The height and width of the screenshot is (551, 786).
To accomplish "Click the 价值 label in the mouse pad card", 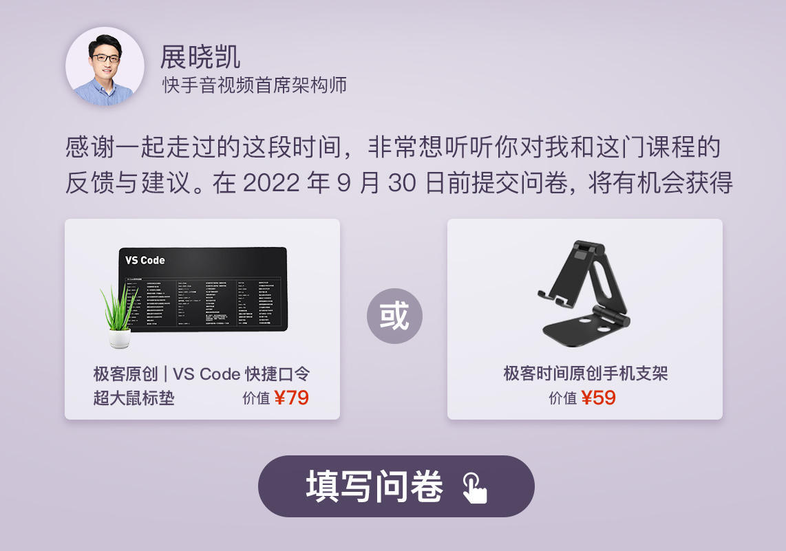I will pos(257,398).
